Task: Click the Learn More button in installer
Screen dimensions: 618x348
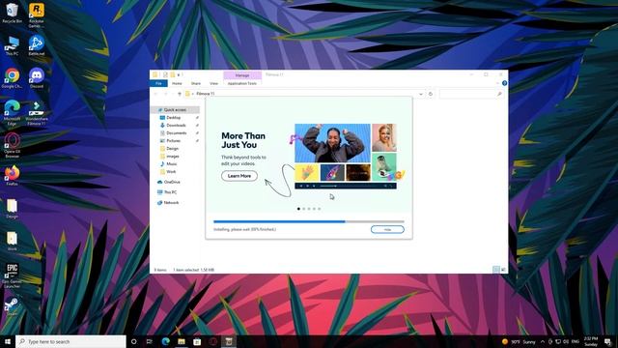Action: [x=239, y=176]
